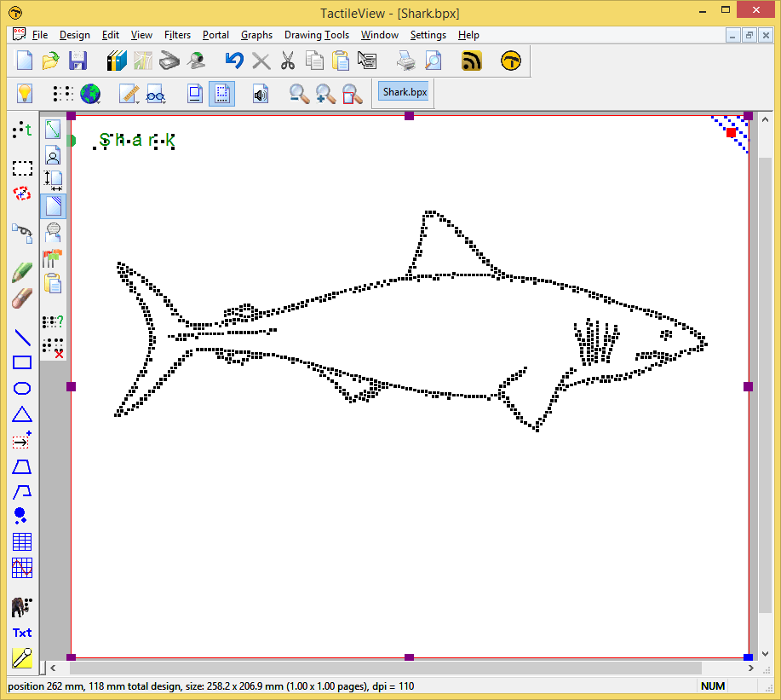Switch to the Shark.bpx document tab
The width and height of the screenshot is (781, 700).
404,92
